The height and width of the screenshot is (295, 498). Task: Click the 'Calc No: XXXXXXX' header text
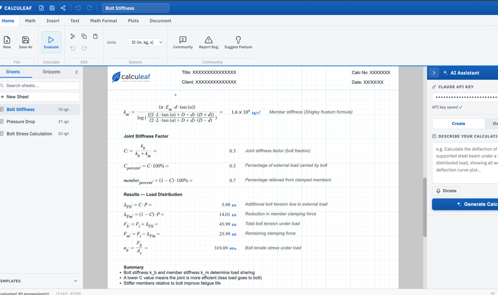(x=371, y=72)
